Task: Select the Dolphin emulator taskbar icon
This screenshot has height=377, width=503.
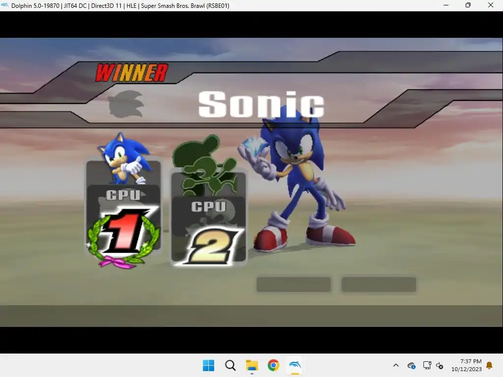Action: (295, 365)
